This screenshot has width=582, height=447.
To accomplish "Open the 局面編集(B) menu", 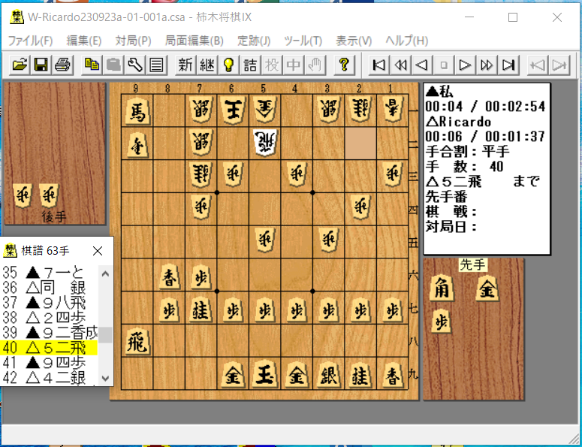I will click(x=194, y=41).
